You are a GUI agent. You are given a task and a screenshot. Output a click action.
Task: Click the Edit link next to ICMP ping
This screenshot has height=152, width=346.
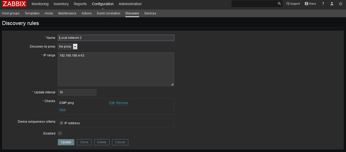[x=112, y=103]
